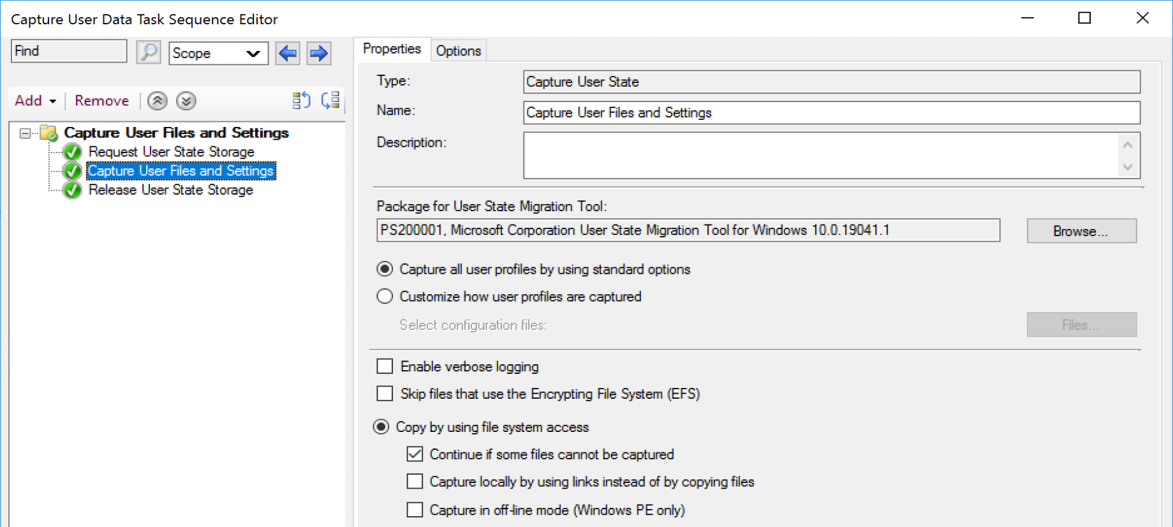Switch to the Options tab
The image size is (1173, 527).
(x=458, y=51)
